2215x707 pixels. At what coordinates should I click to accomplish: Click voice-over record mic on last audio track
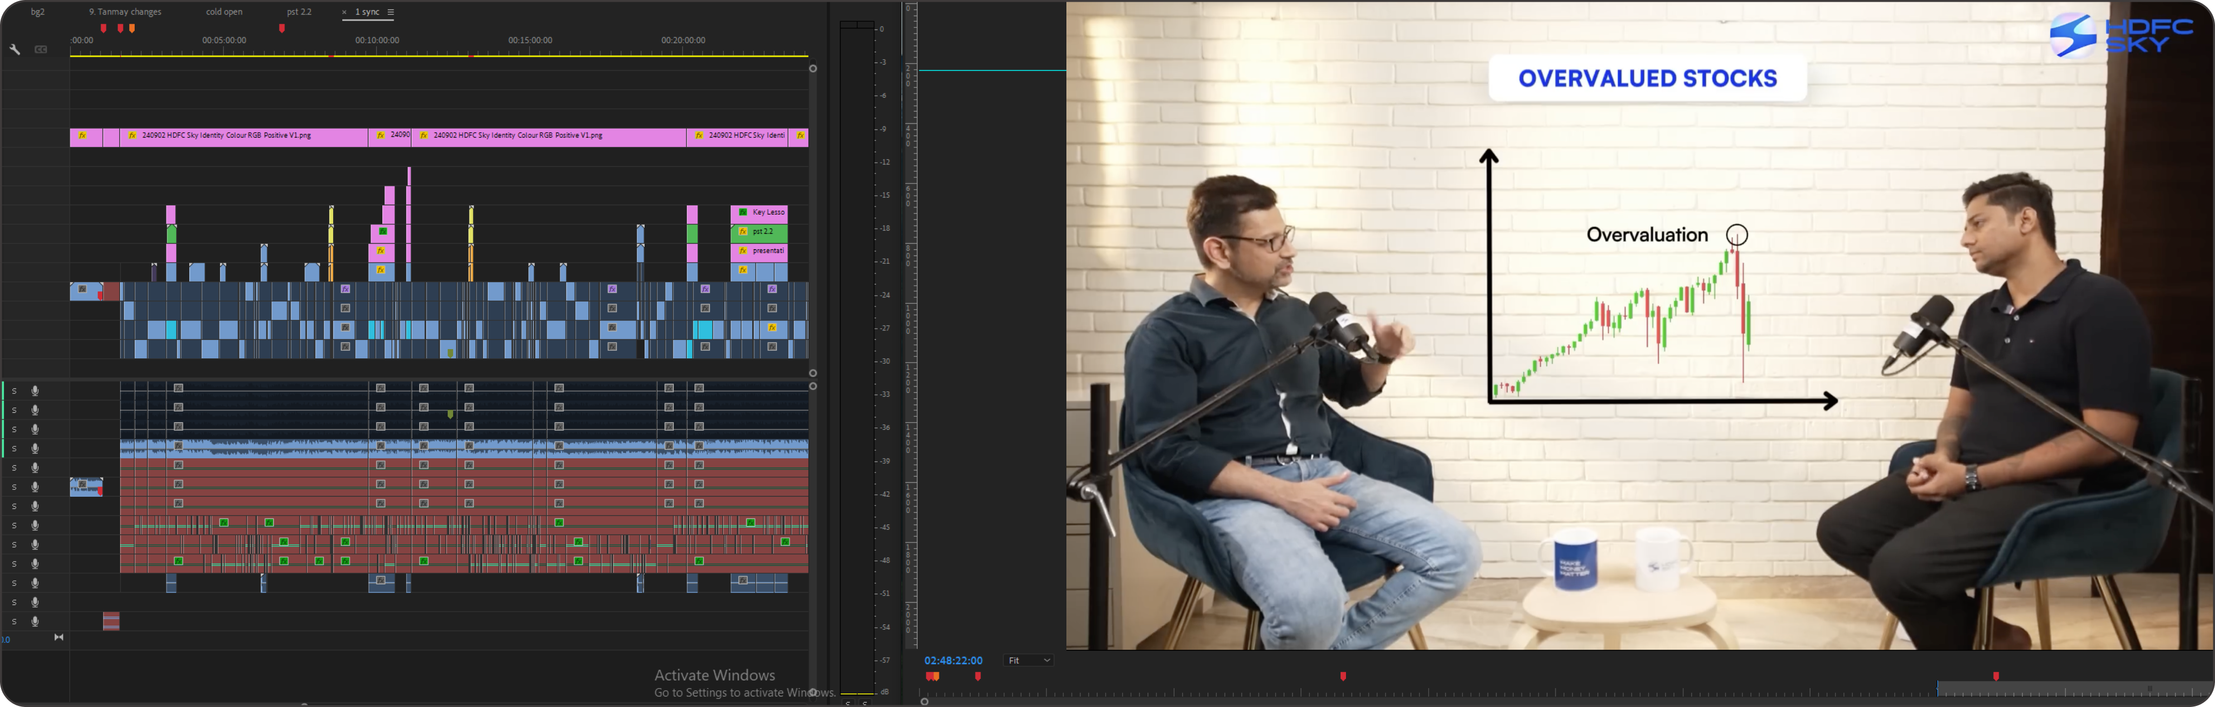(x=35, y=622)
